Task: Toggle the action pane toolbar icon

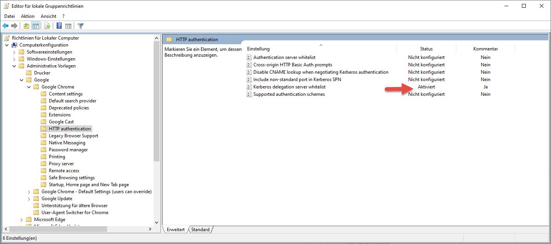Action: (x=68, y=26)
